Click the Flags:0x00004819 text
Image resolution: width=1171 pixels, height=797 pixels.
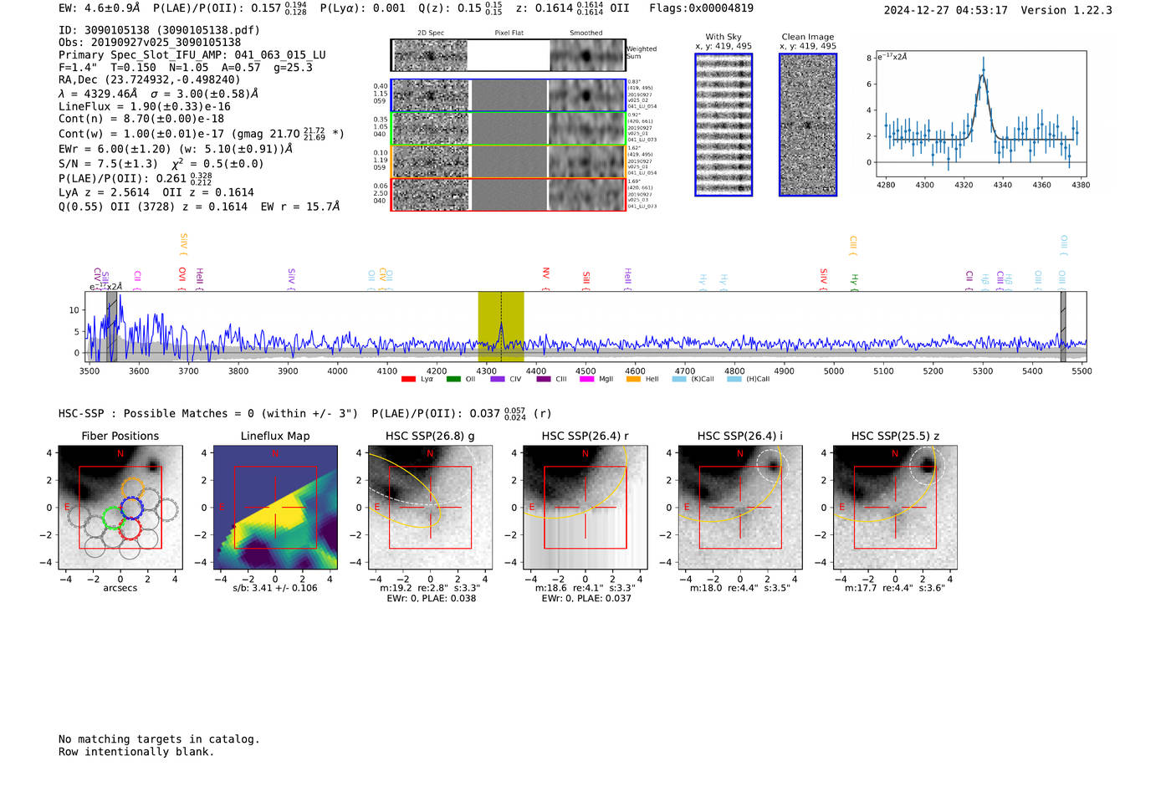tap(701, 8)
